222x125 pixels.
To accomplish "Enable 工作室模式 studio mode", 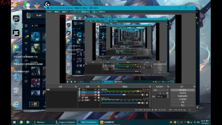I will (x=183, y=99).
